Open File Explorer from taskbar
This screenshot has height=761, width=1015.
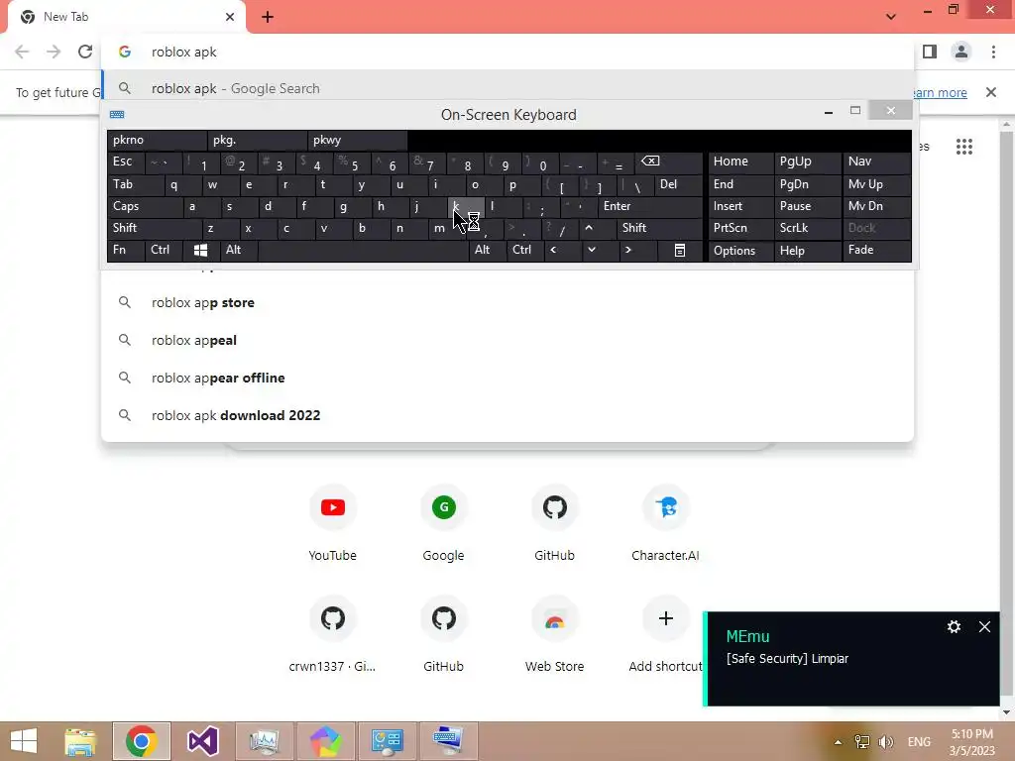80,741
